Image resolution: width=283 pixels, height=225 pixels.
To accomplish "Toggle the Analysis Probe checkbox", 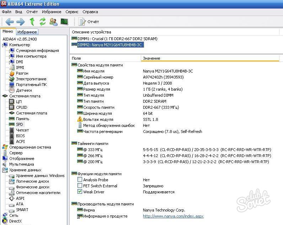I will pos(80,180).
